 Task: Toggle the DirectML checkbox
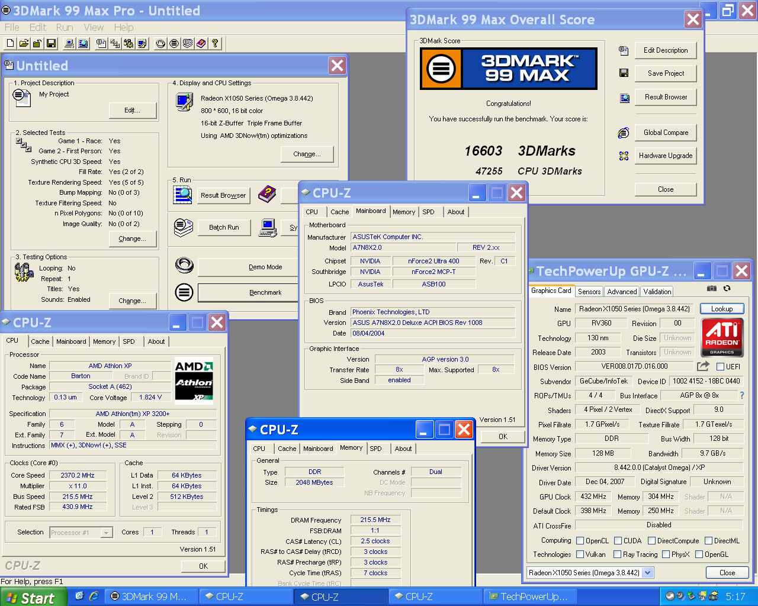[x=708, y=540]
